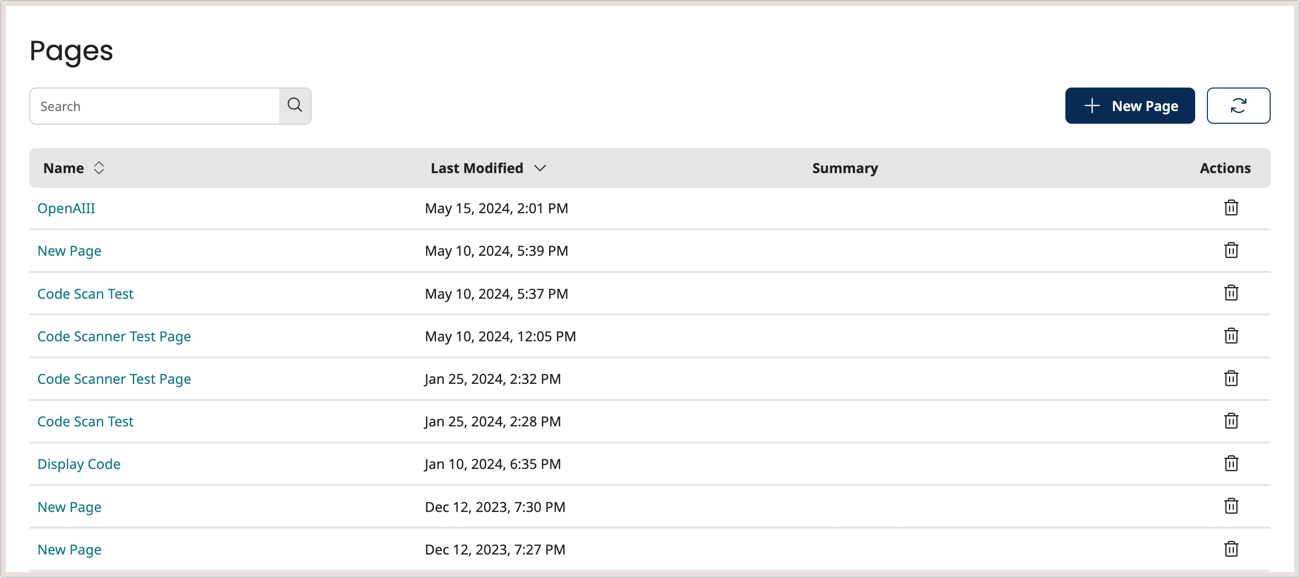The height and width of the screenshot is (578, 1300).
Task: Click the trash icon for the Dec 12, 7:27 PM page
Action: tap(1231, 549)
